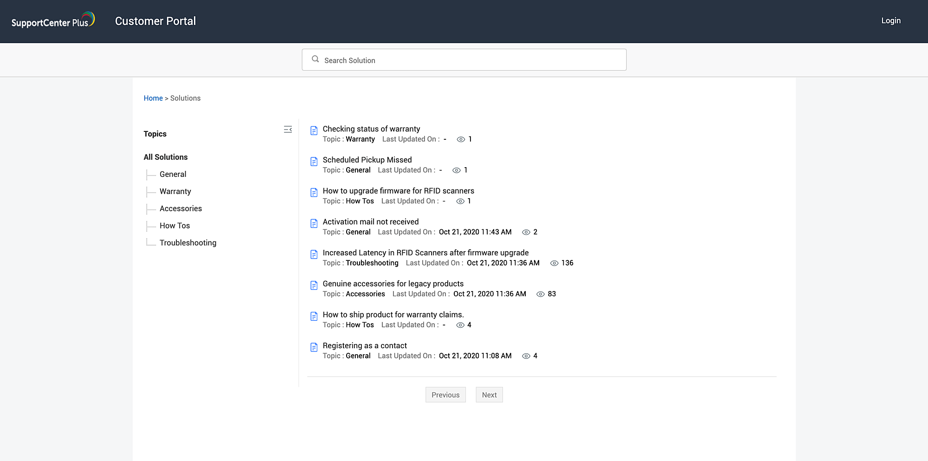Click document icon for Genuine accessories article
The height and width of the screenshot is (461, 928).
click(x=314, y=285)
